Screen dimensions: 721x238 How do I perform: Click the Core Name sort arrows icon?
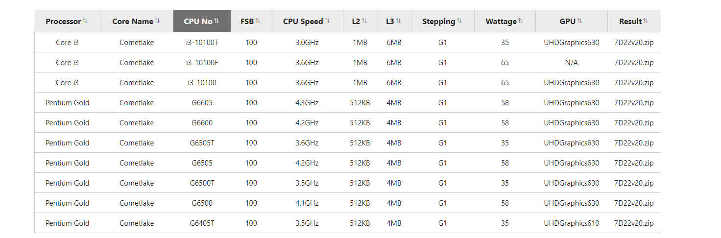[157, 21]
